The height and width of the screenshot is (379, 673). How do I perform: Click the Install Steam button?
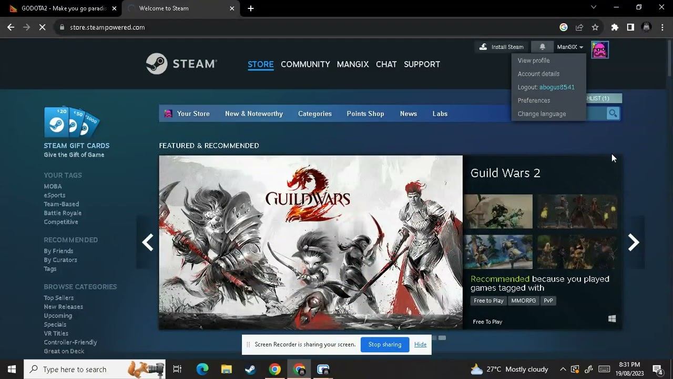point(501,47)
